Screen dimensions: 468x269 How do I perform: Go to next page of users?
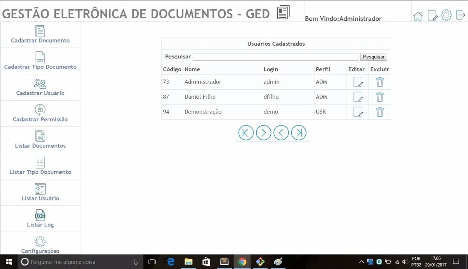(x=264, y=133)
